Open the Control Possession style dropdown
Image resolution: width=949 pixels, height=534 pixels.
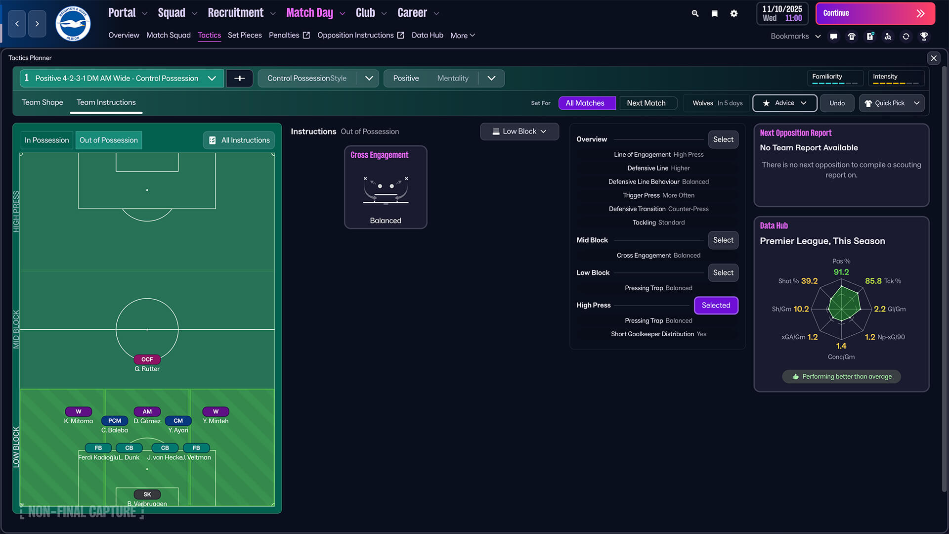[x=369, y=78]
